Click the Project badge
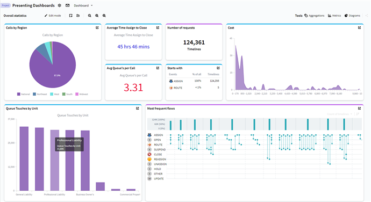This screenshot has width=371, height=202. [5, 5]
